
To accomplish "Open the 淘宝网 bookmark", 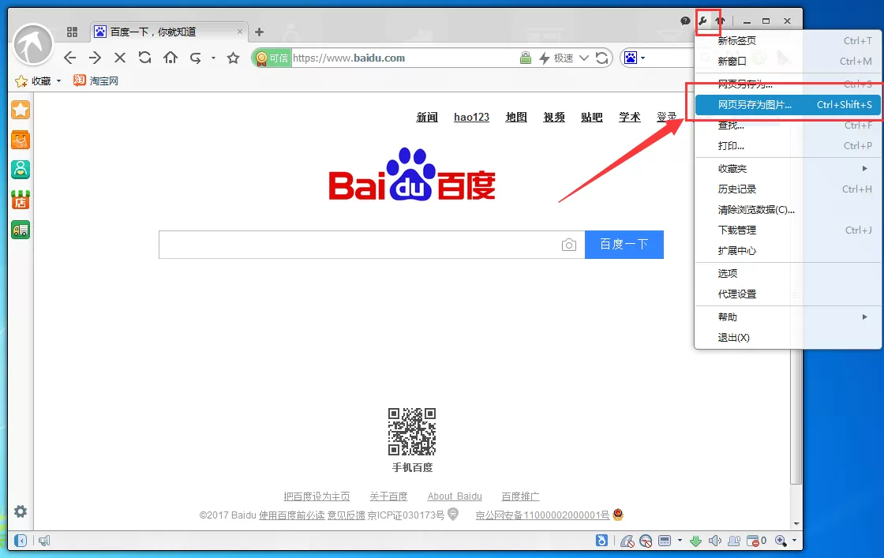I will (x=96, y=81).
